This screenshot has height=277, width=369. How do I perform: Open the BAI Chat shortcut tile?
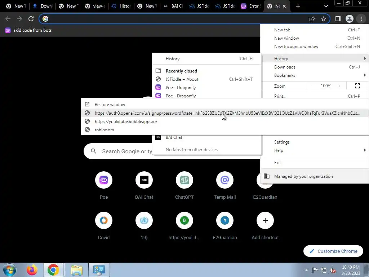click(x=144, y=186)
